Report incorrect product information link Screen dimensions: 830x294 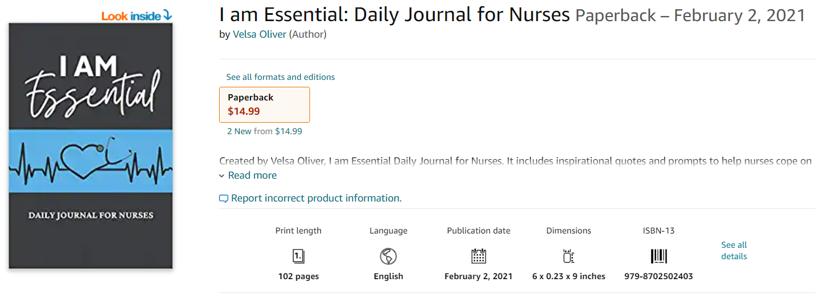point(316,198)
